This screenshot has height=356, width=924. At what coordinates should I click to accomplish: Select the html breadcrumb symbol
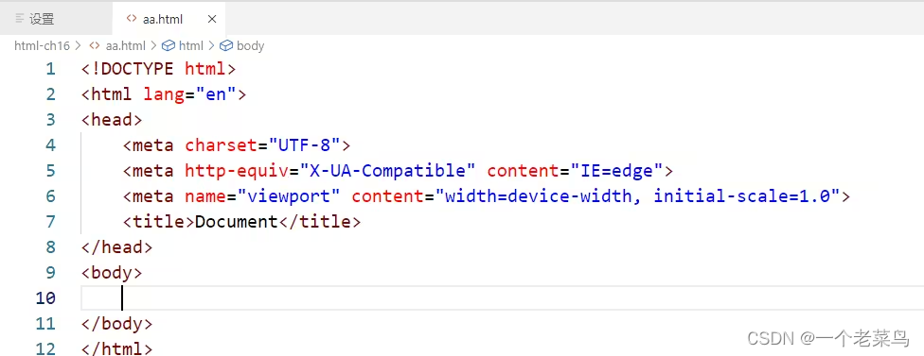point(191,46)
